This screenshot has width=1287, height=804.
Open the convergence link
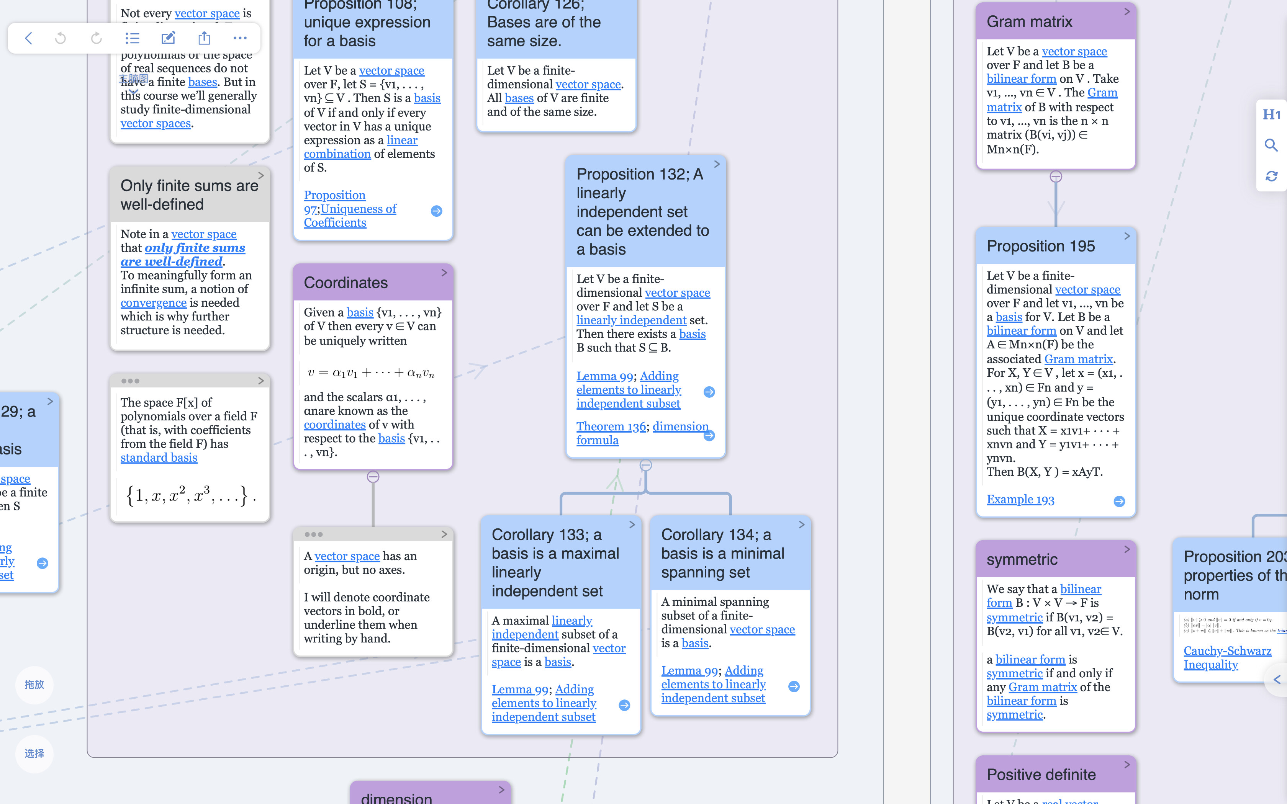click(x=153, y=302)
